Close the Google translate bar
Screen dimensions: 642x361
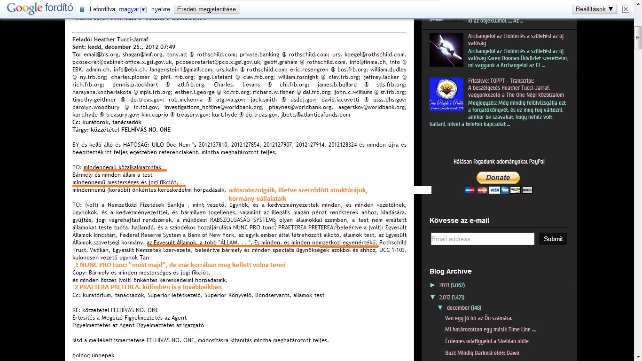pos(626,9)
